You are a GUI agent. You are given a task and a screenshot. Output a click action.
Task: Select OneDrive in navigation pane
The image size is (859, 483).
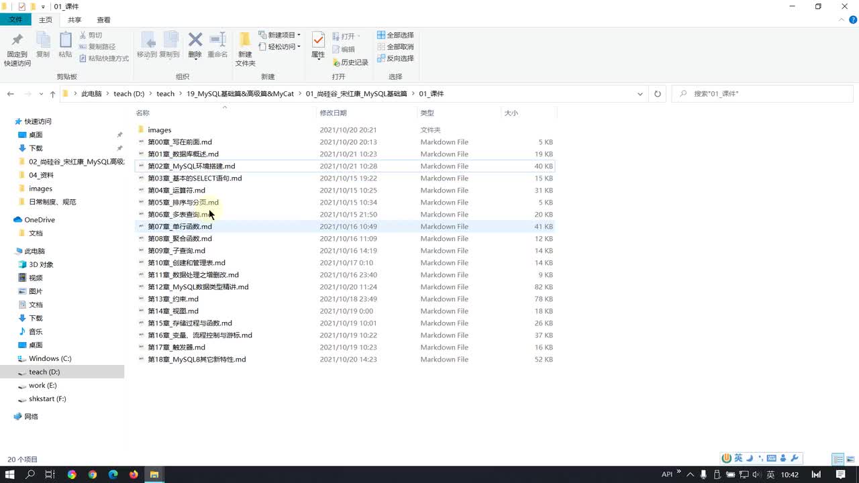tap(40, 220)
